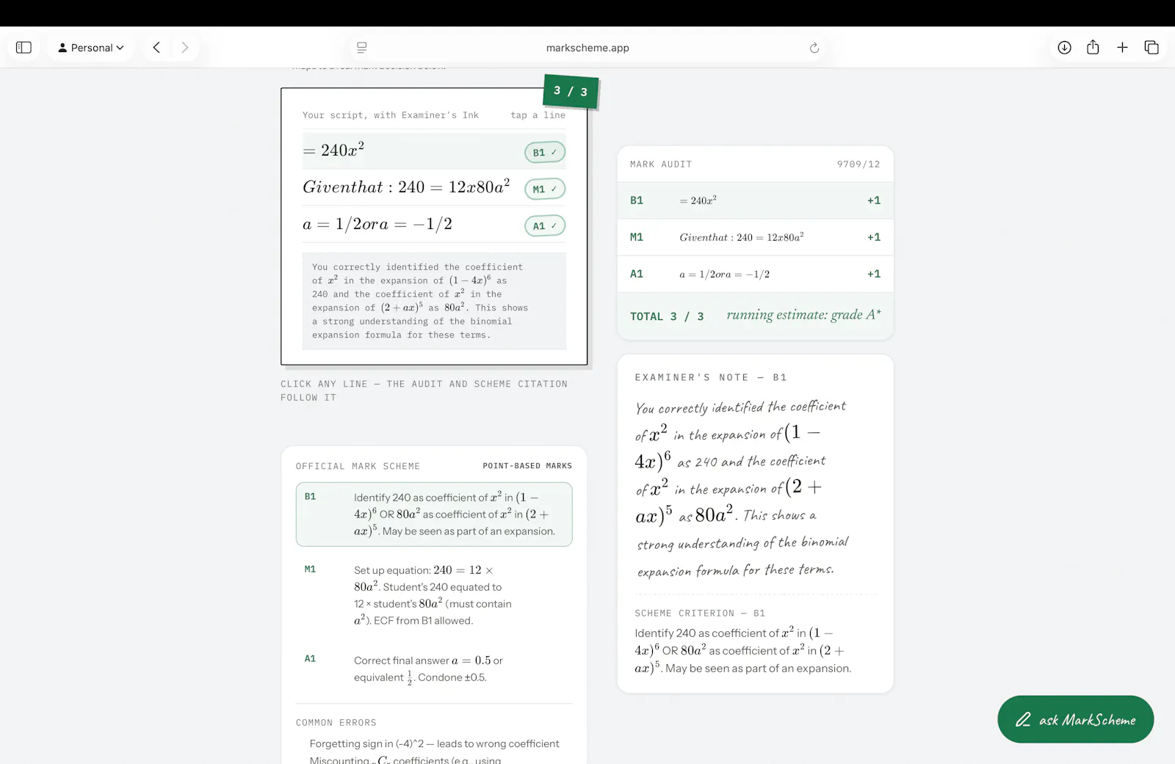
Task: Open the Personal profile dropdown
Action: click(91, 48)
